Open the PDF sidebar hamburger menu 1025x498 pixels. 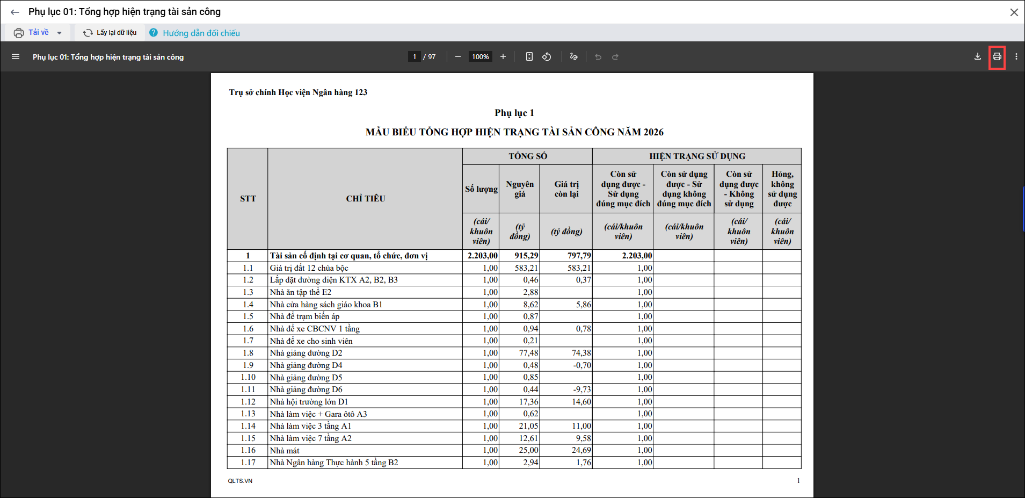coord(16,56)
